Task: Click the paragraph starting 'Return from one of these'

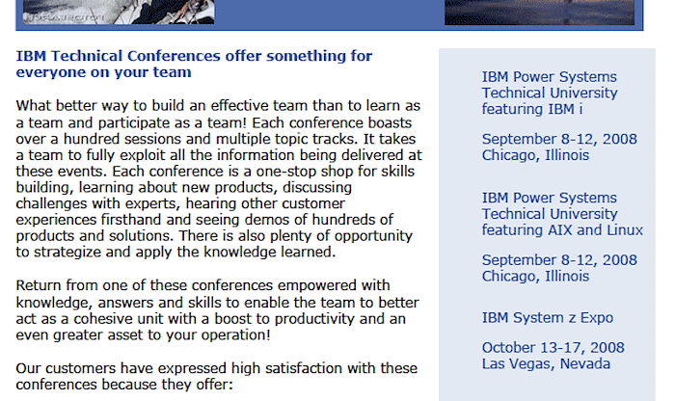Action: point(217,310)
